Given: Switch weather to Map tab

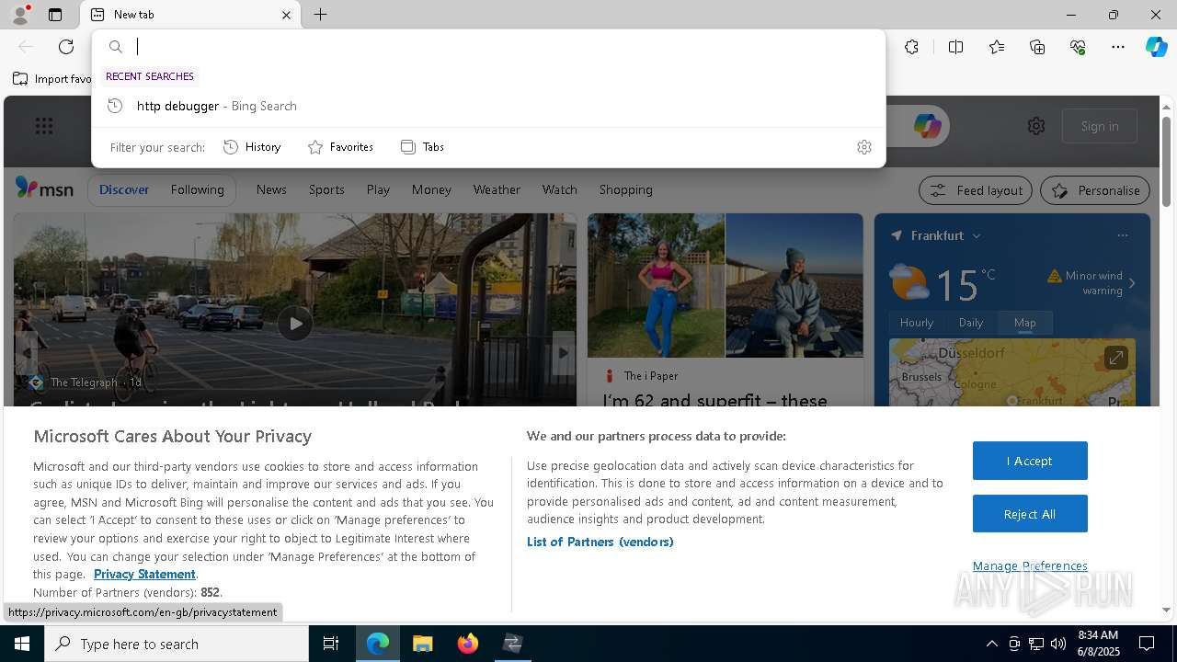Looking at the screenshot, I should tap(1025, 323).
